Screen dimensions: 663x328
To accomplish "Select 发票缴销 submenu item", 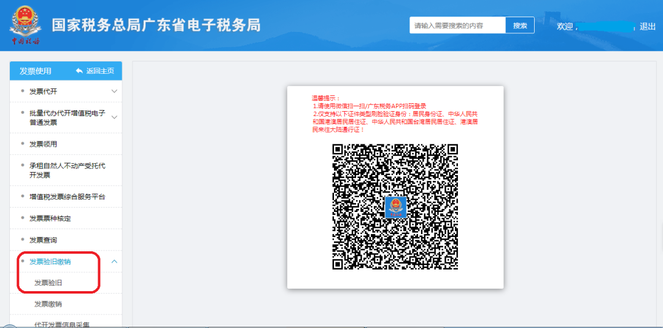I will coord(48,304).
